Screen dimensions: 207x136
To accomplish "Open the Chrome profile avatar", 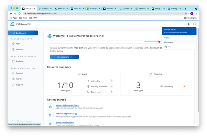I will coord(192,13).
